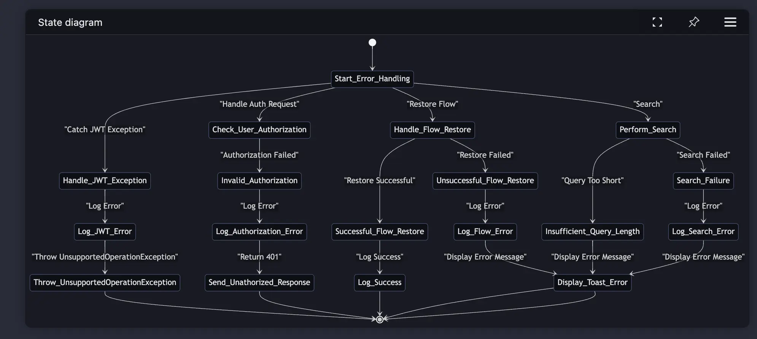Click the Throw_UnsupportedOperationException node

(105, 283)
